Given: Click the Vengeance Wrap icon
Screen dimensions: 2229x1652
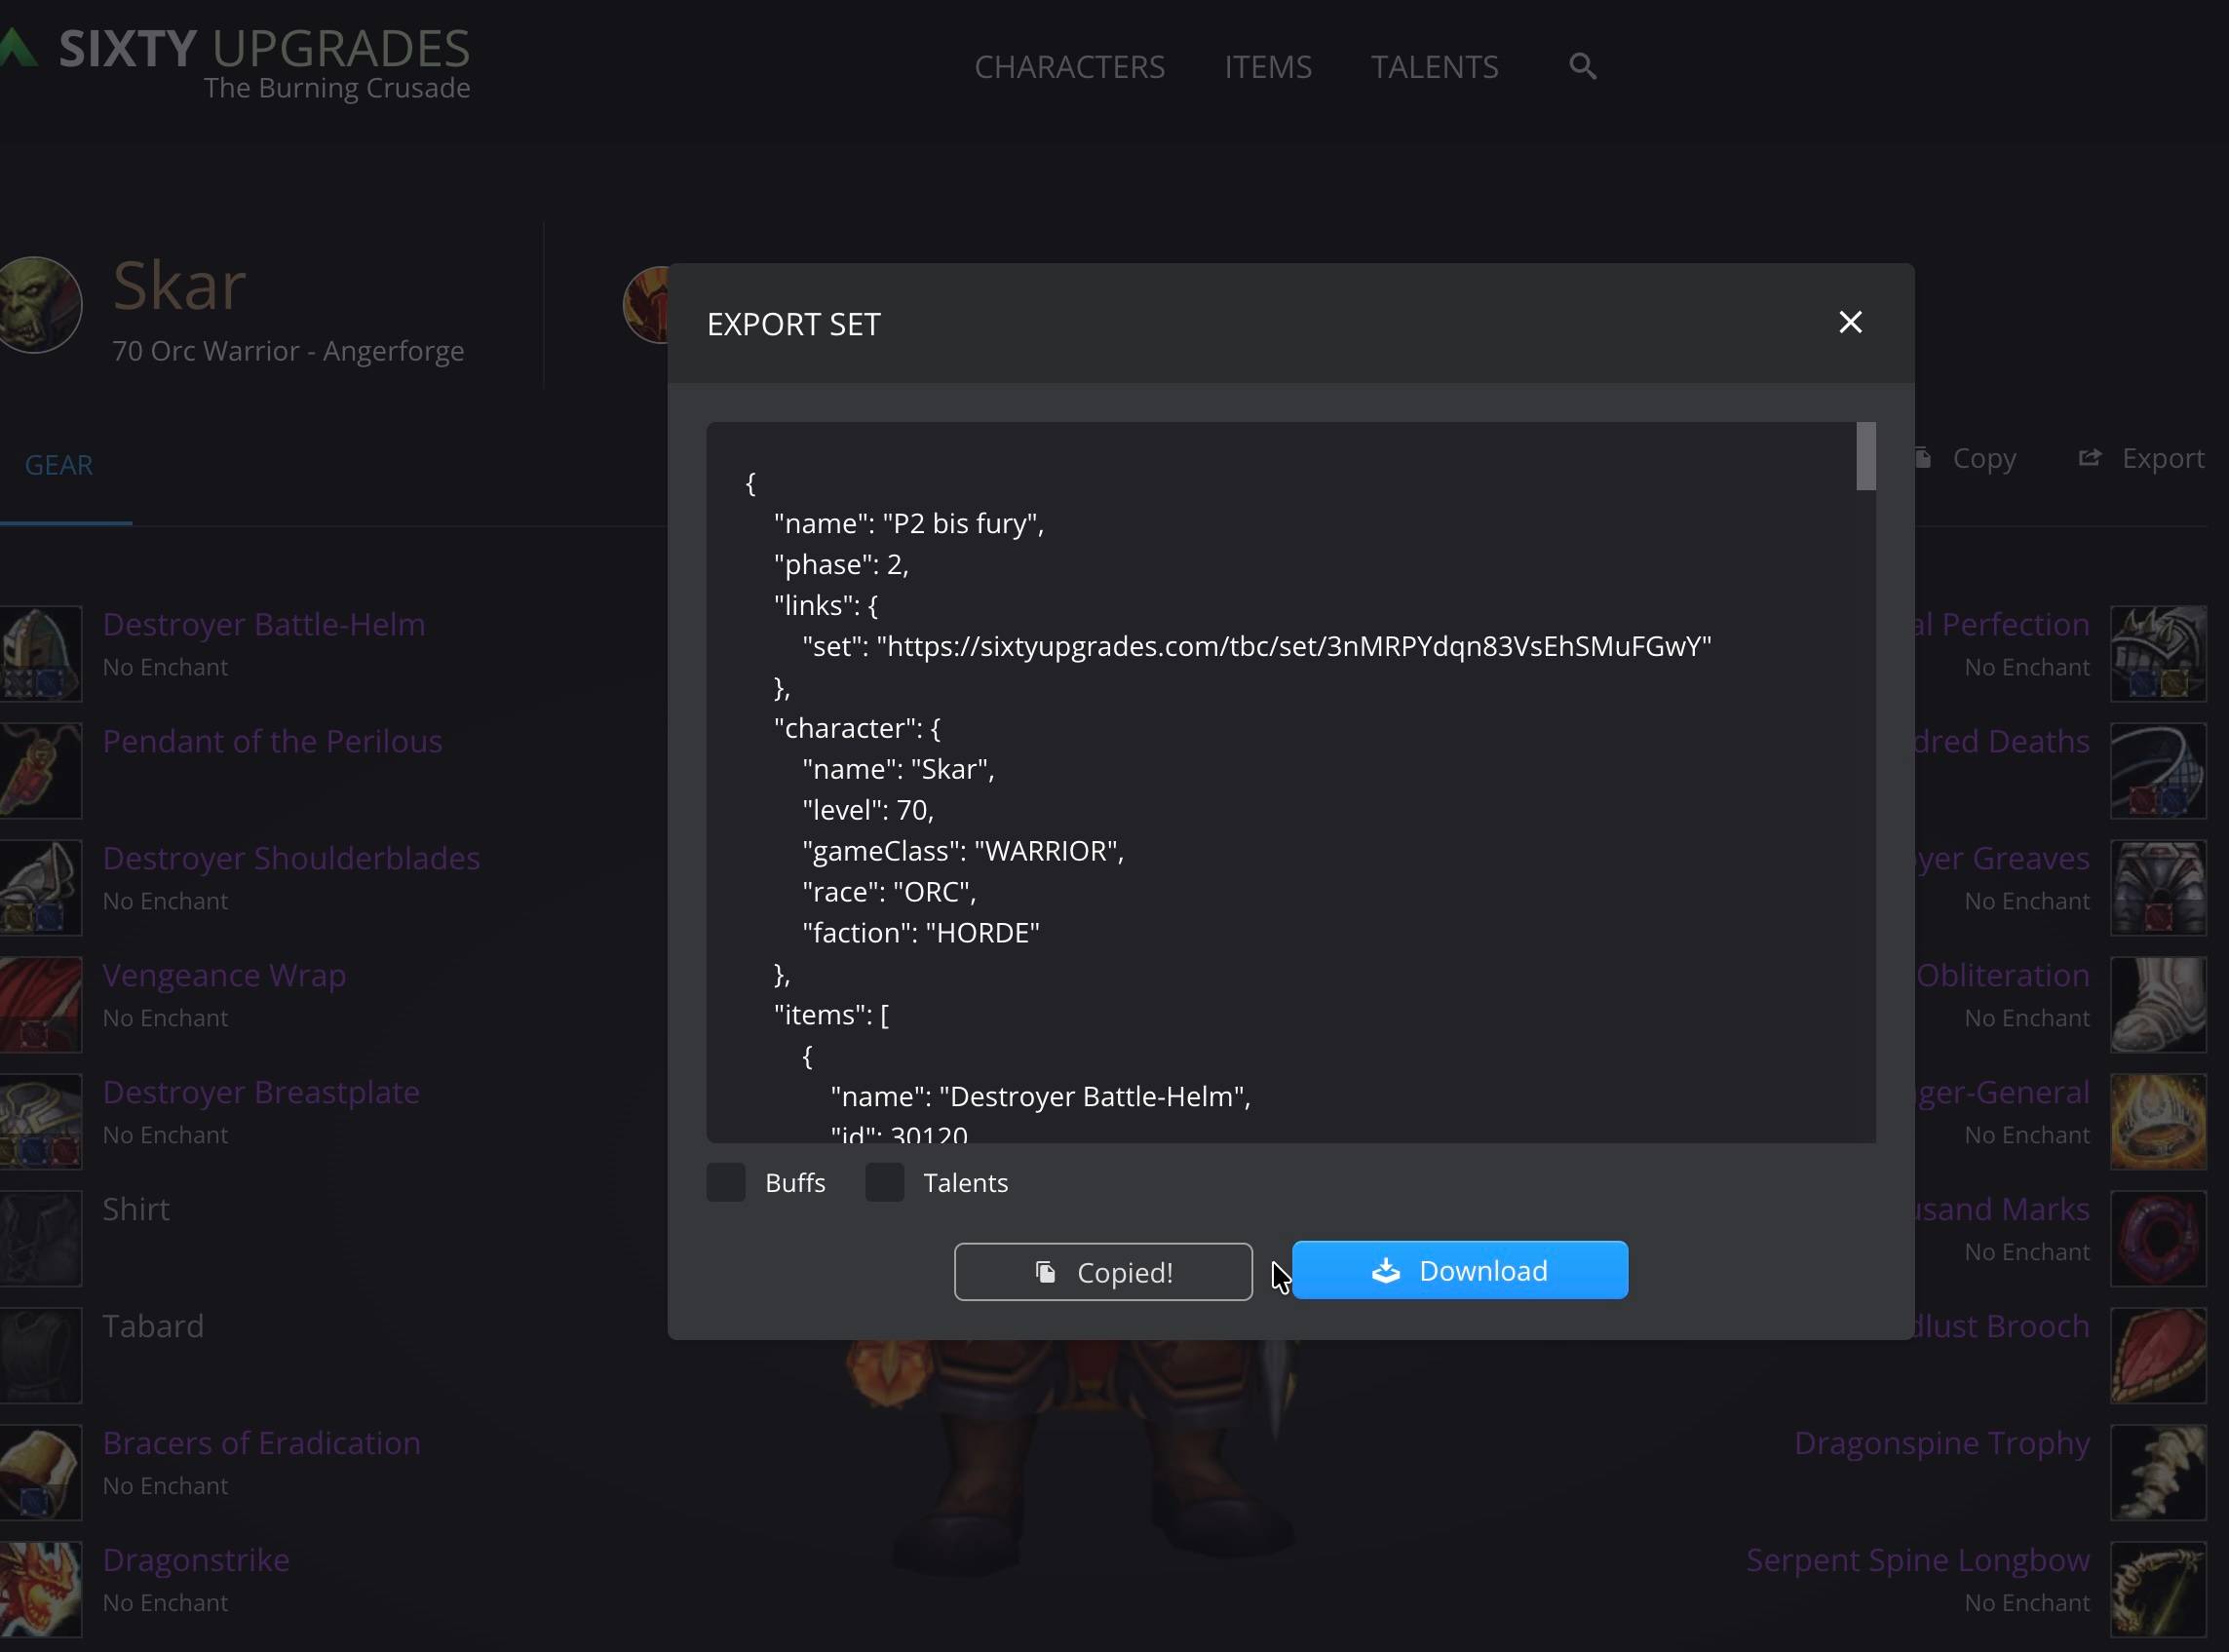Looking at the screenshot, I should 39,1003.
